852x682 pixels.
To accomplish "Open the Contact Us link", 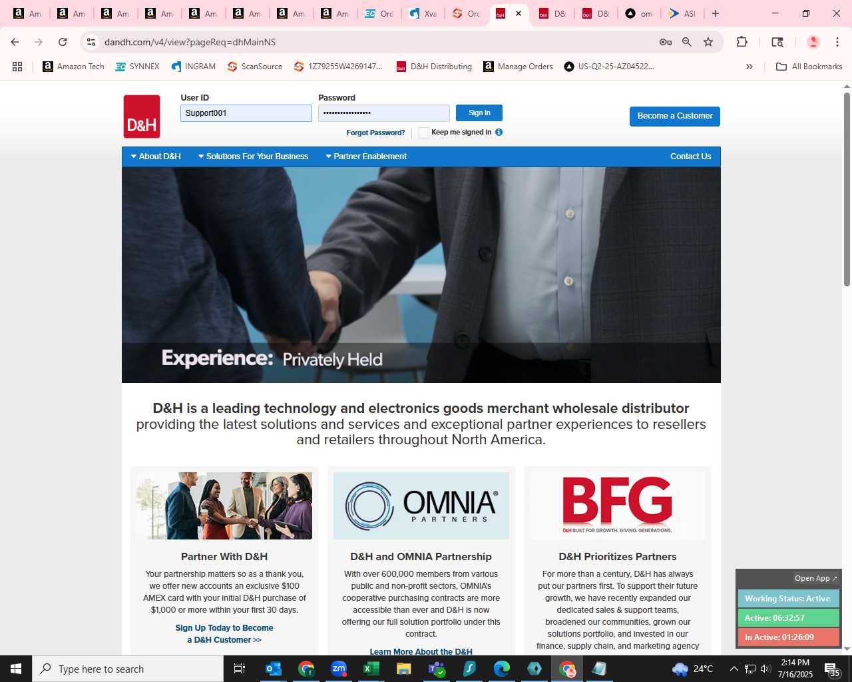I will (690, 157).
